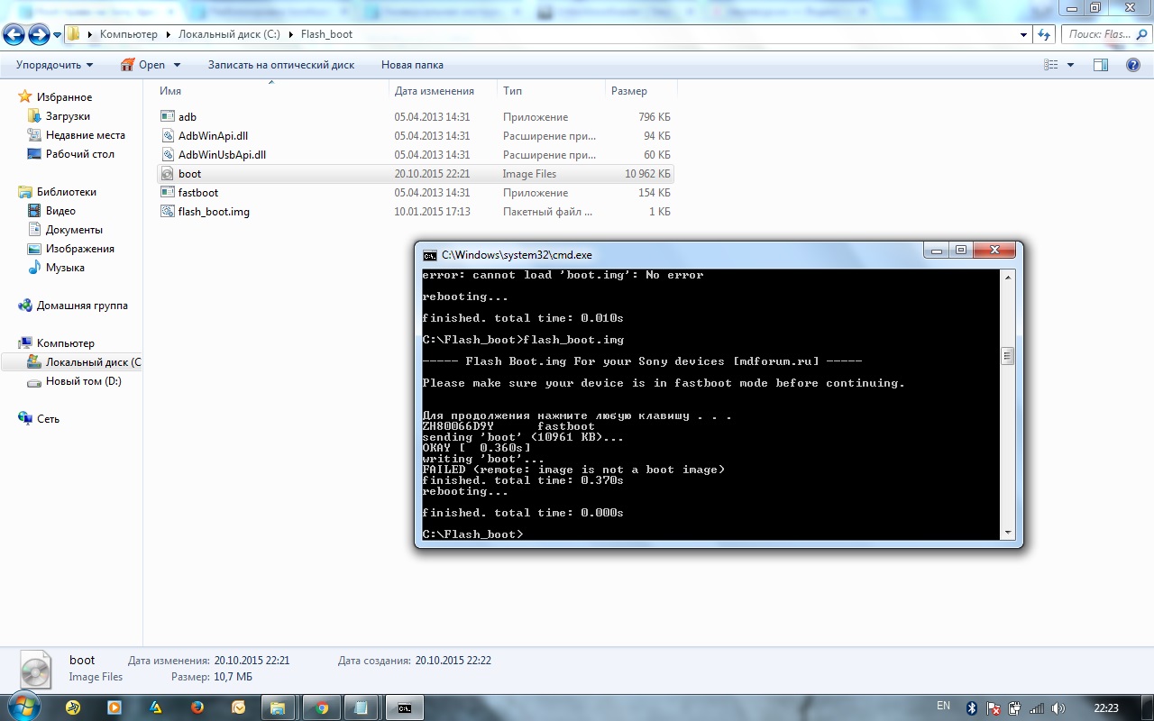Open Firefox from the taskbar
The height and width of the screenshot is (721, 1154).
tap(198, 707)
